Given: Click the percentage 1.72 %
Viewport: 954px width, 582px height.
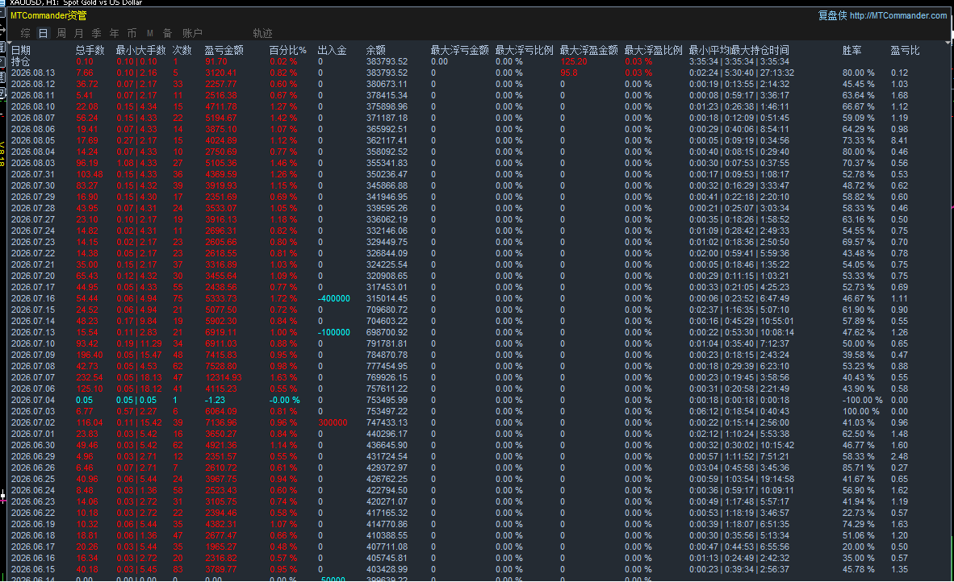Looking at the screenshot, I should pyautogui.click(x=283, y=298).
